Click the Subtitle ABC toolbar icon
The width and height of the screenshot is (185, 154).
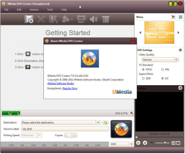tap(81, 19)
